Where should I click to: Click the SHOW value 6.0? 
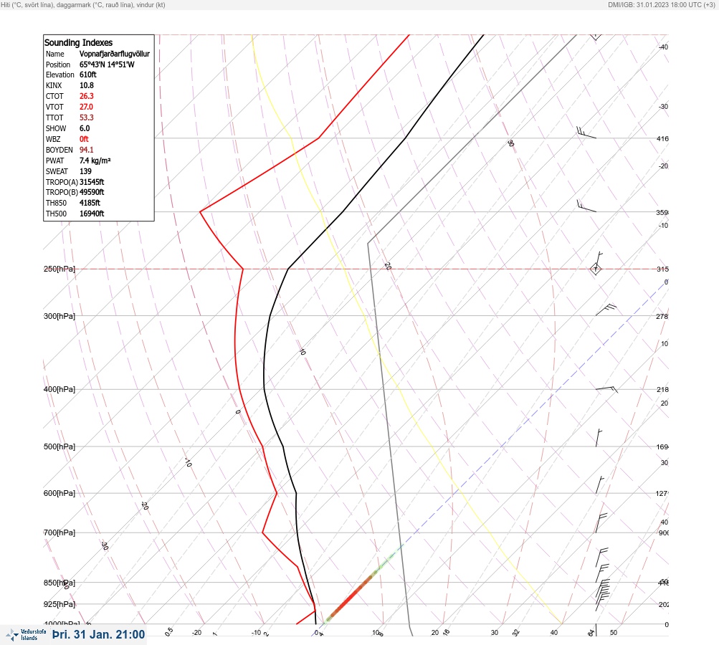[85, 128]
